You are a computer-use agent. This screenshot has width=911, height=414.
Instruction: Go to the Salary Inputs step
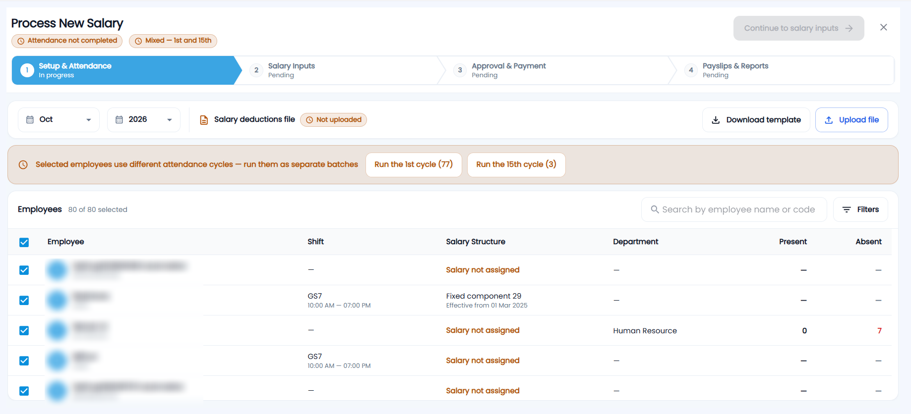pyautogui.click(x=340, y=70)
